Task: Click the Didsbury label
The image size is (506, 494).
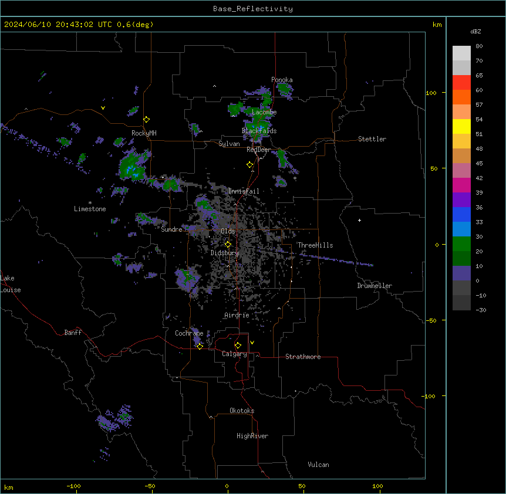Action: click(x=225, y=253)
